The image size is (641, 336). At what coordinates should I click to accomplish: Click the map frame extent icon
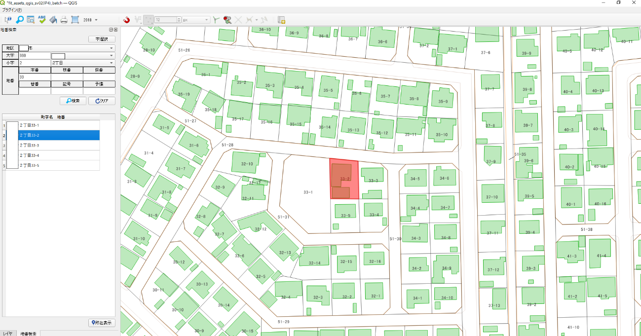(75, 20)
